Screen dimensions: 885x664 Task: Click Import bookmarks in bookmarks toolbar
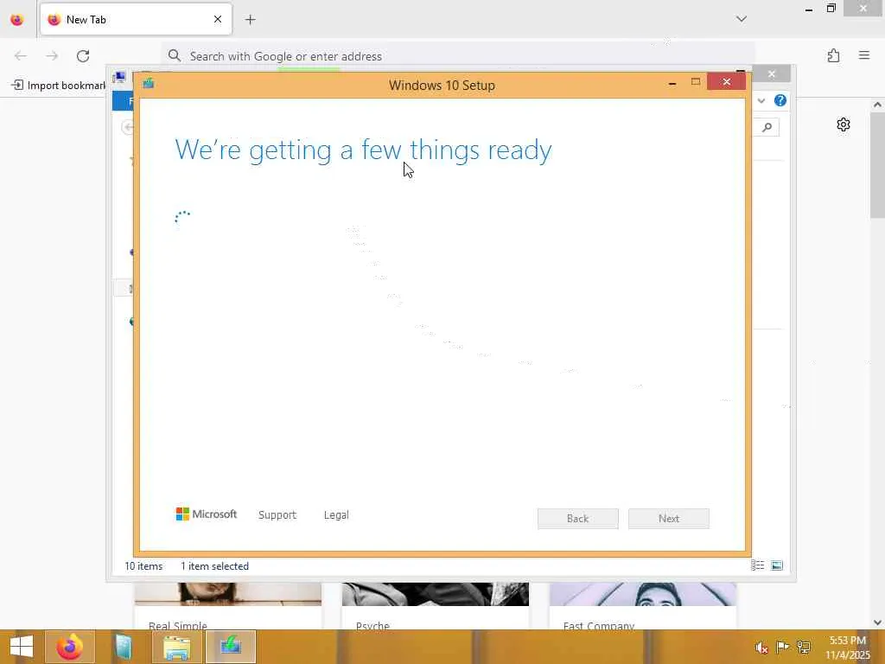click(x=59, y=86)
